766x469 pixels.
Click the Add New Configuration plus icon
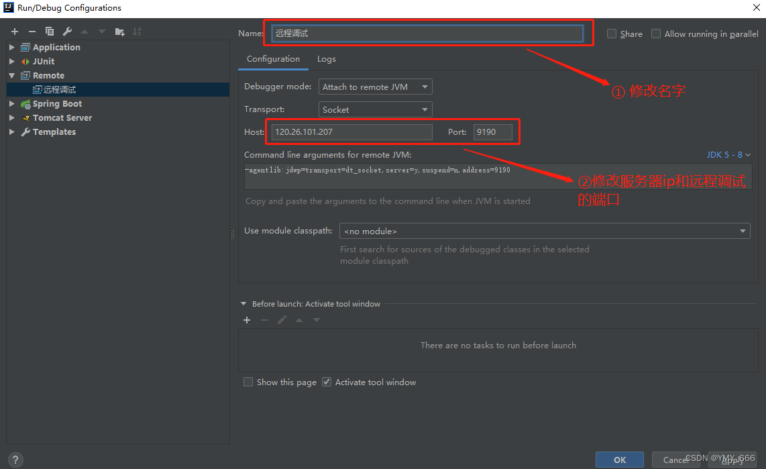point(15,32)
